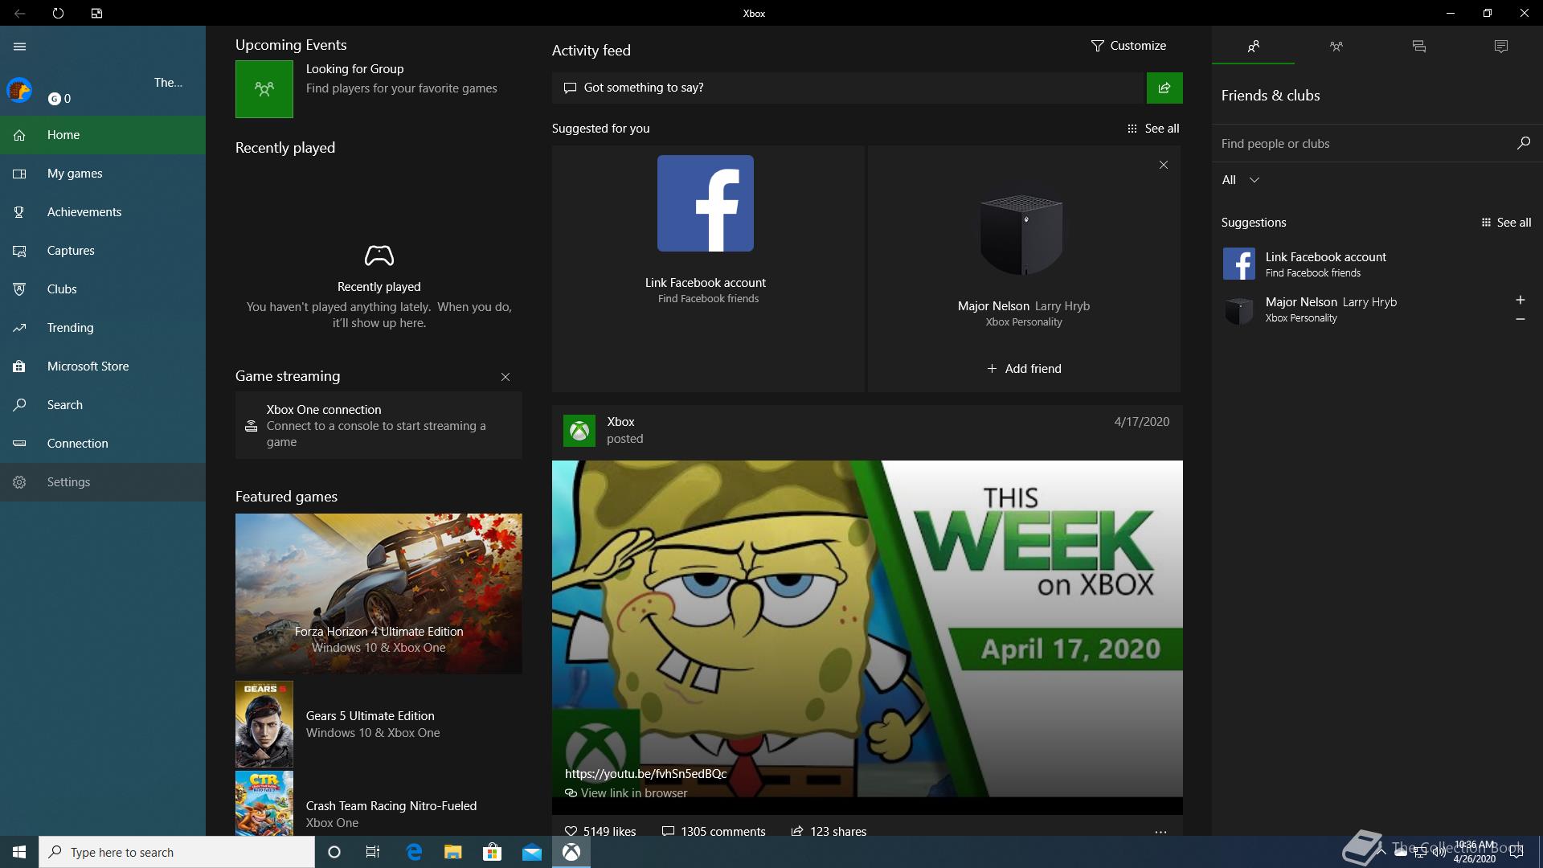Click the Got something to say field

coord(848,88)
